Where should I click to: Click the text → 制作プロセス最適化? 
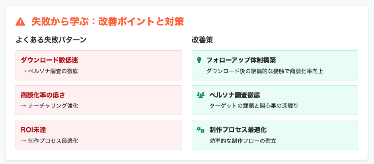click(x=49, y=141)
